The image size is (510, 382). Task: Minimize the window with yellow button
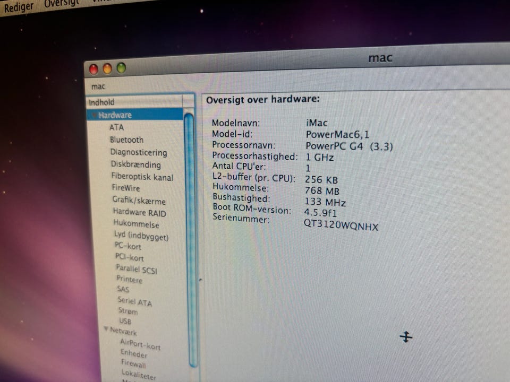pos(107,68)
